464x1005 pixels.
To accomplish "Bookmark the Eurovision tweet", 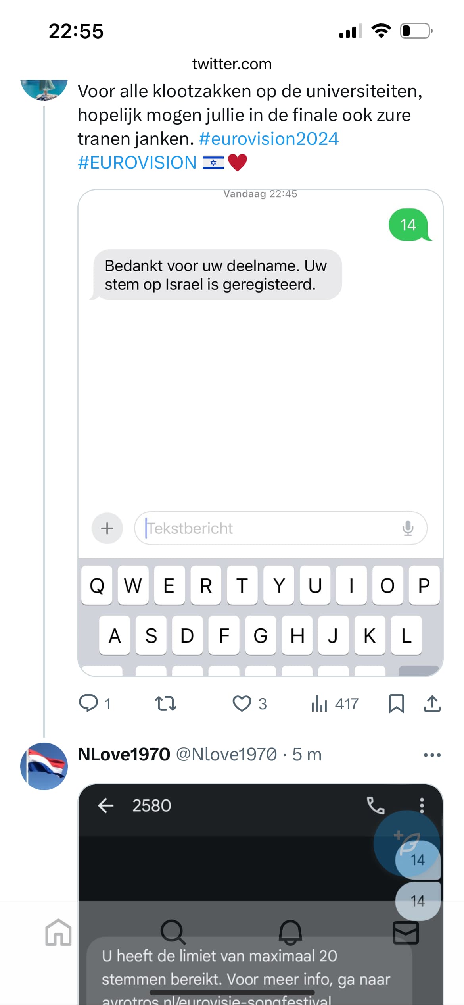I will [x=396, y=703].
